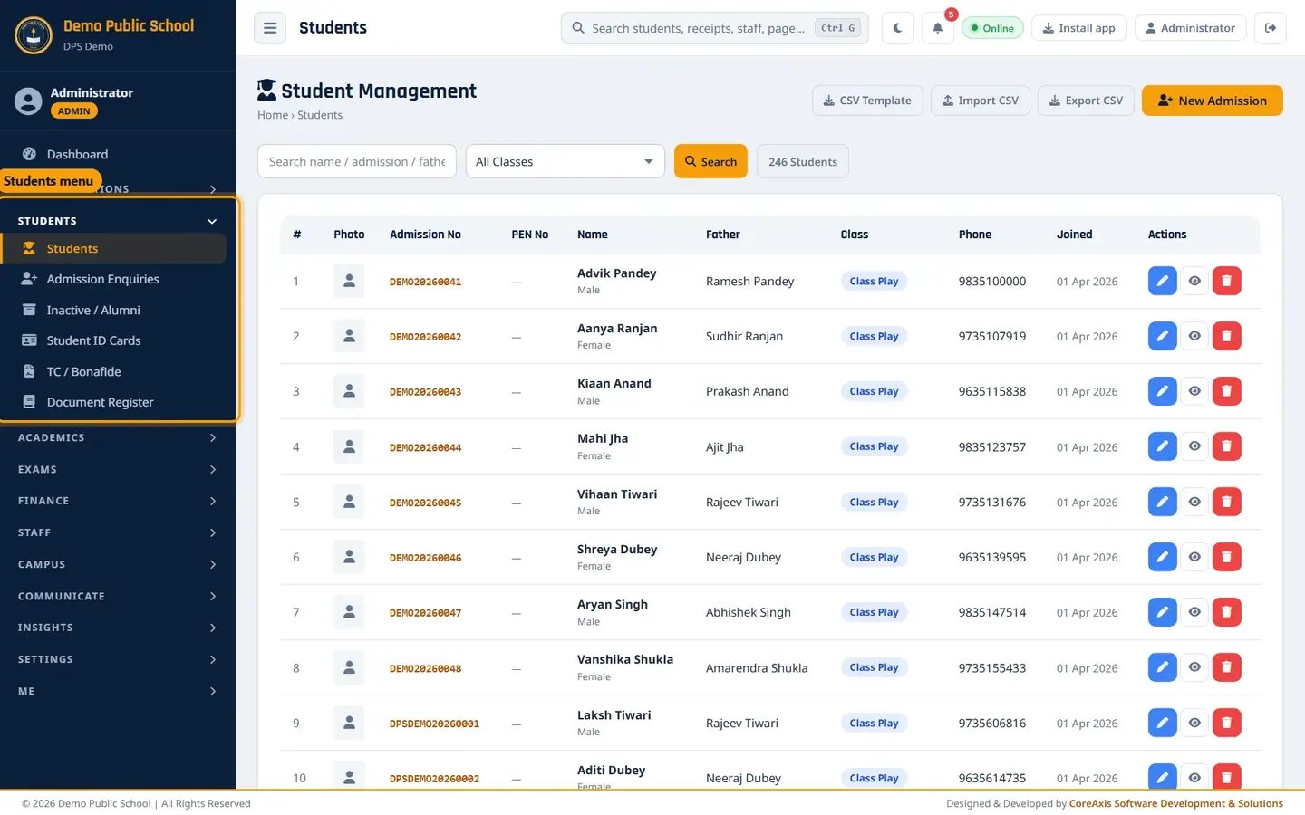Edit Advik Pandey's record with pencil icon
The image size is (1305, 815).
[x=1162, y=281]
